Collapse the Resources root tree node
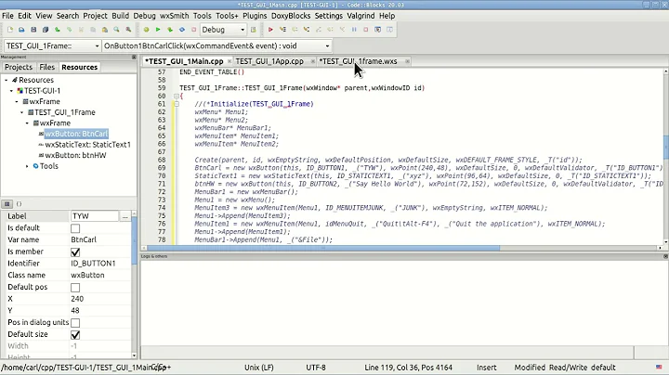This screenshot has width=669, height=375. [x=7, y=80]
